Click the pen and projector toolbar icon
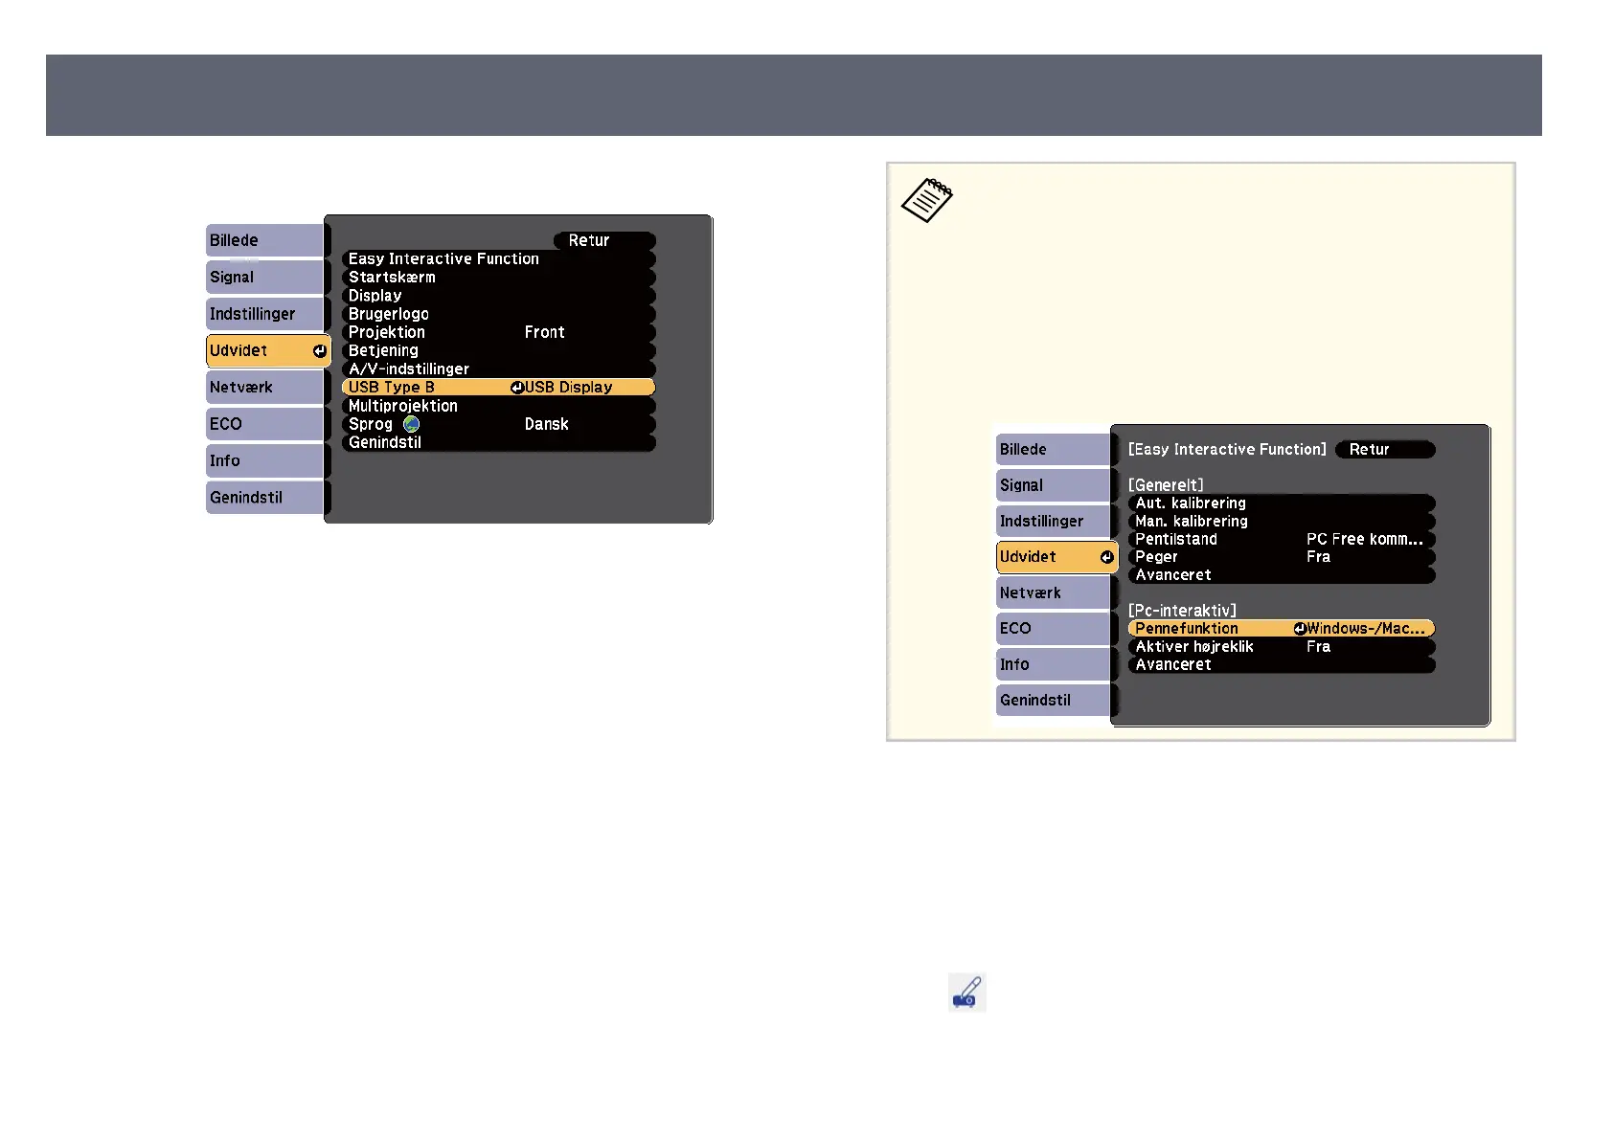This screenshot has width=1613, height=1140. [966, 993]
